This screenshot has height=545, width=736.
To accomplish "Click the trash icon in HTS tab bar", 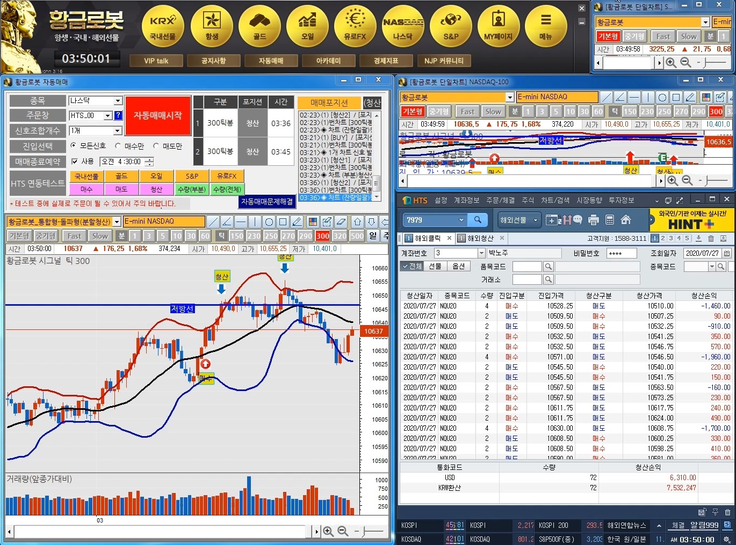I will coord(711,238).
